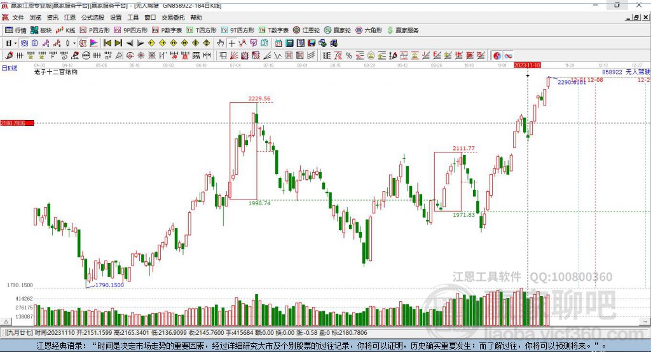Open the P四方形 tool
This screenshot has height=352, width=651.
[x=94, y=30]
